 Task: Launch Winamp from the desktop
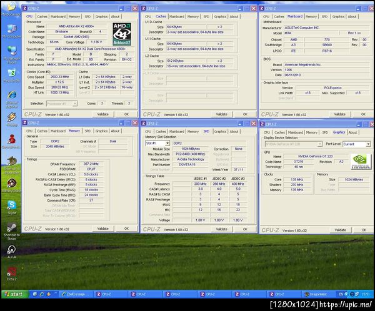pyautogui.click(x=11, y=119)
